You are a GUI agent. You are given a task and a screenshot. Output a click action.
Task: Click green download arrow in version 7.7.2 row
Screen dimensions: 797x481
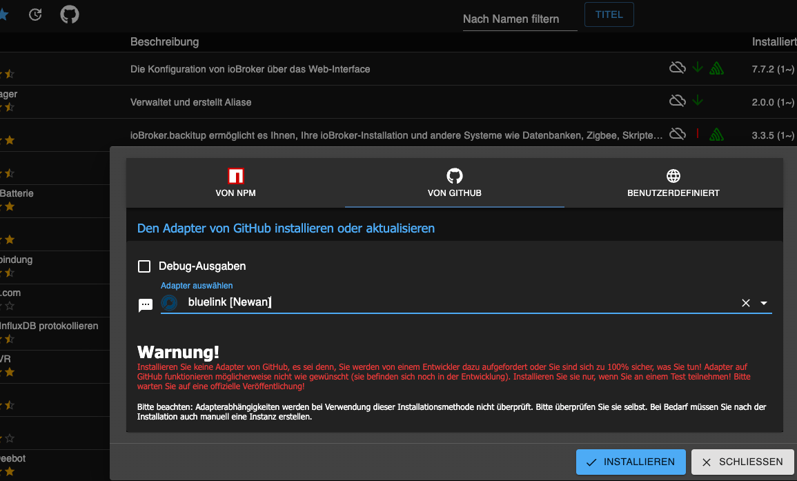tap(698, 68)
